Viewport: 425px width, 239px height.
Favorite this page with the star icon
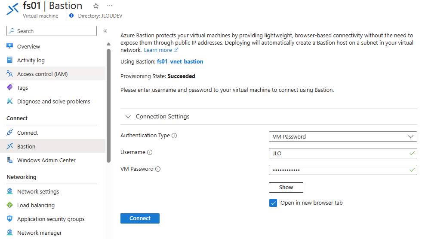coord(96,6)
